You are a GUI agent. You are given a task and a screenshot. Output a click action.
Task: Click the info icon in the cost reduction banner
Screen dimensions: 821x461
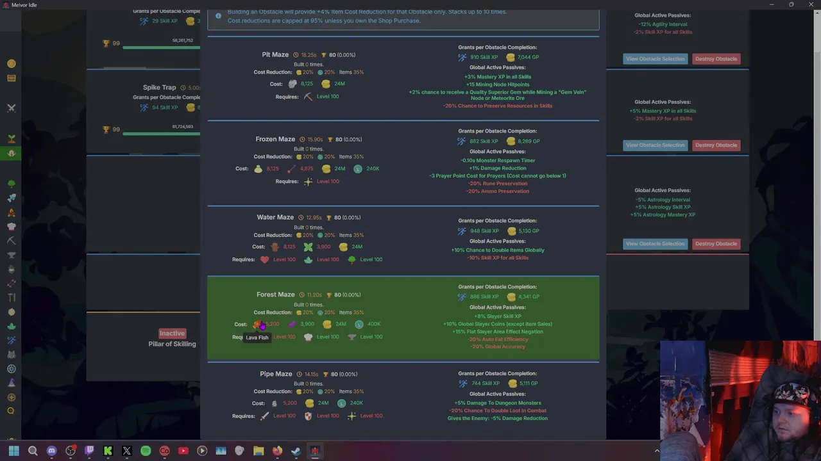[x=218, y=16]
